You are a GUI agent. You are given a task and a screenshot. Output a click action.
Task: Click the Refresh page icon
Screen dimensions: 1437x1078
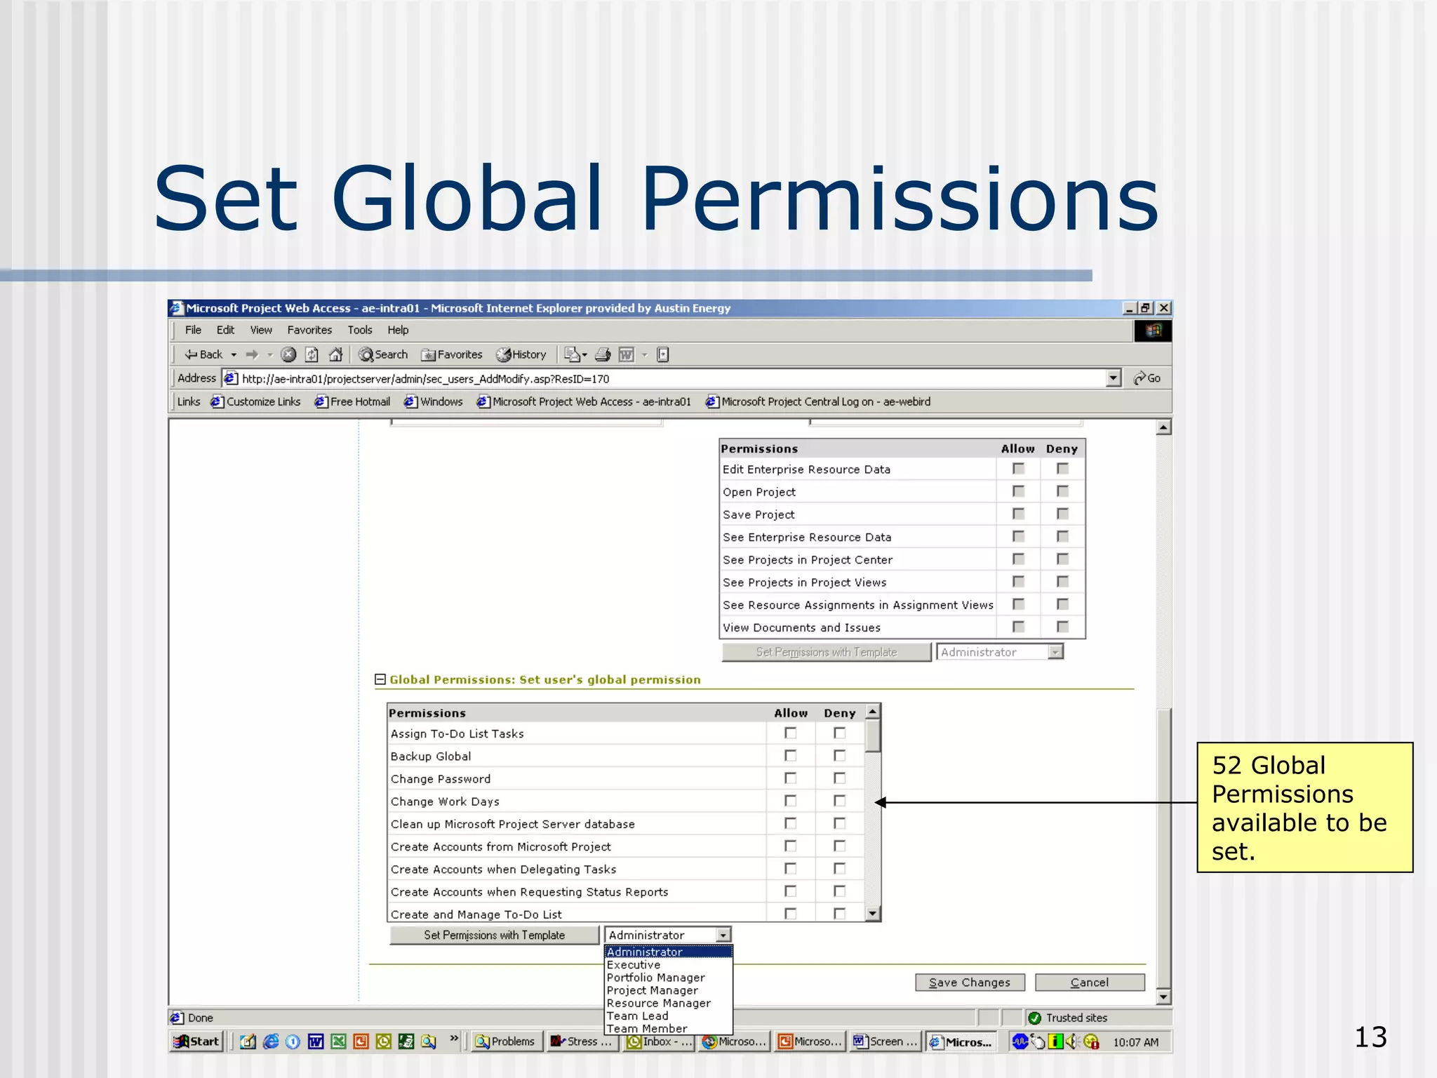pyautogui.click(x=312, y=354)
